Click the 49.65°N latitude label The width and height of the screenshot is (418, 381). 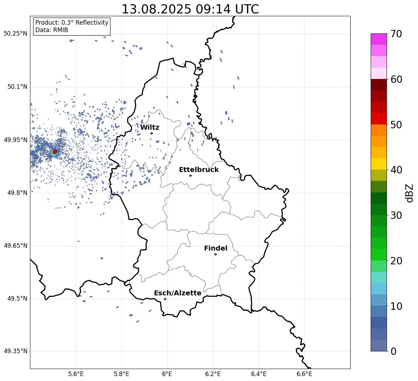[16, 246]
